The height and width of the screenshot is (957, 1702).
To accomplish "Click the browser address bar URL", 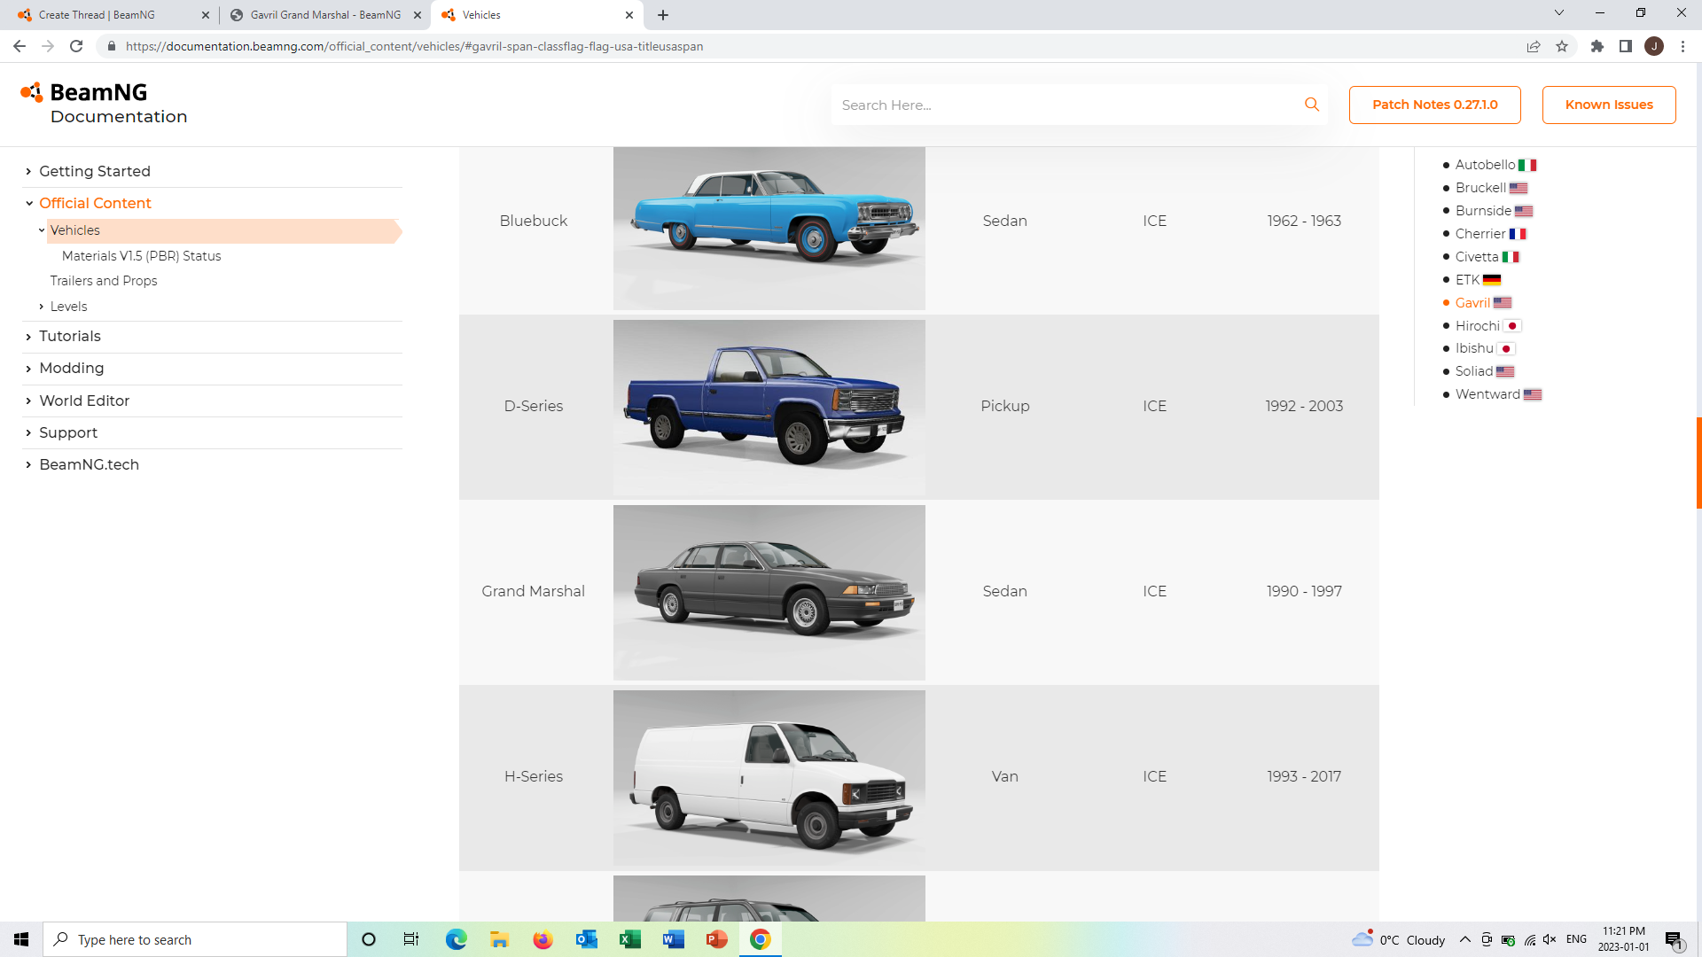I will point(414,46).
